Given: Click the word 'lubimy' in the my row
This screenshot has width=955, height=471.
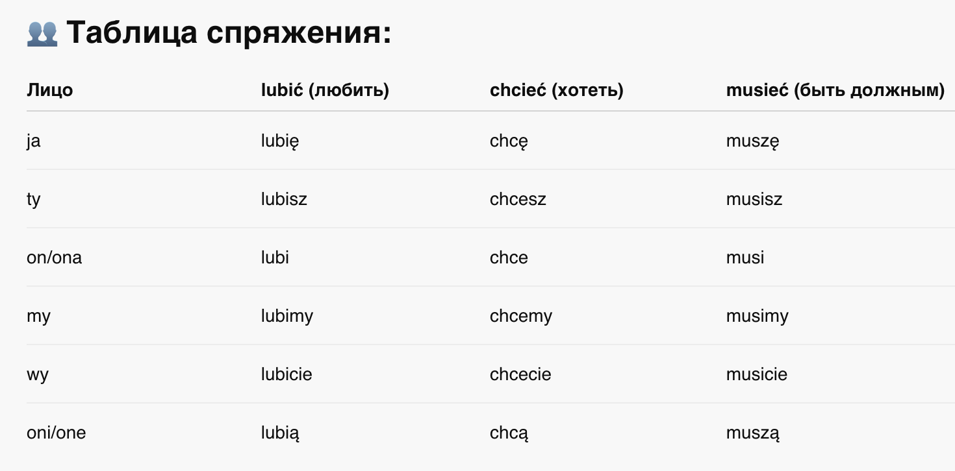Looking at the screenshot, I should pos(287,316).
